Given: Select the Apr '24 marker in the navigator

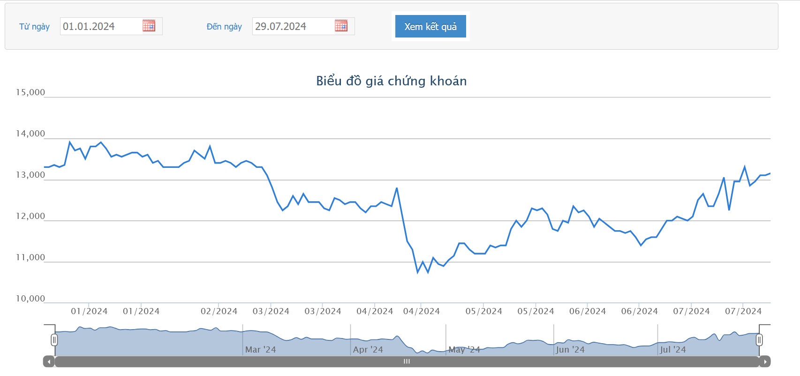Looking at the screenshot, I should click(368, 350).
